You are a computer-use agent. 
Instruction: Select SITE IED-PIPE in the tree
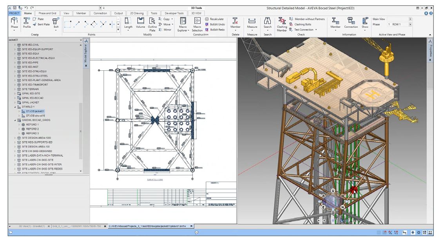coord(30,63)
